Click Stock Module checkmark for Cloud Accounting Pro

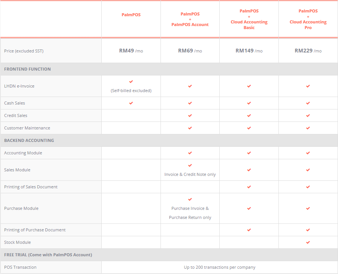coord(308,242)
